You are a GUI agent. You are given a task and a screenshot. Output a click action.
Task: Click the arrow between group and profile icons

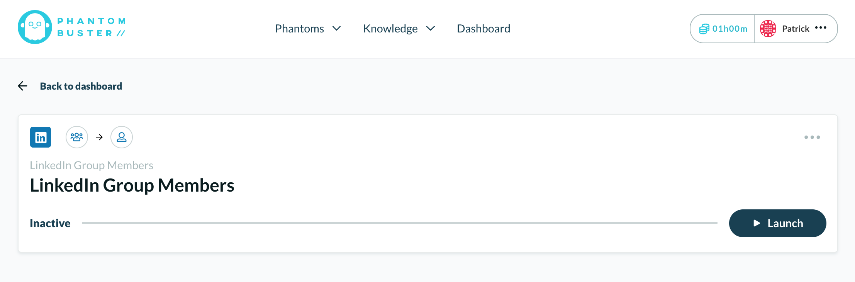click(x=99, y=137)
